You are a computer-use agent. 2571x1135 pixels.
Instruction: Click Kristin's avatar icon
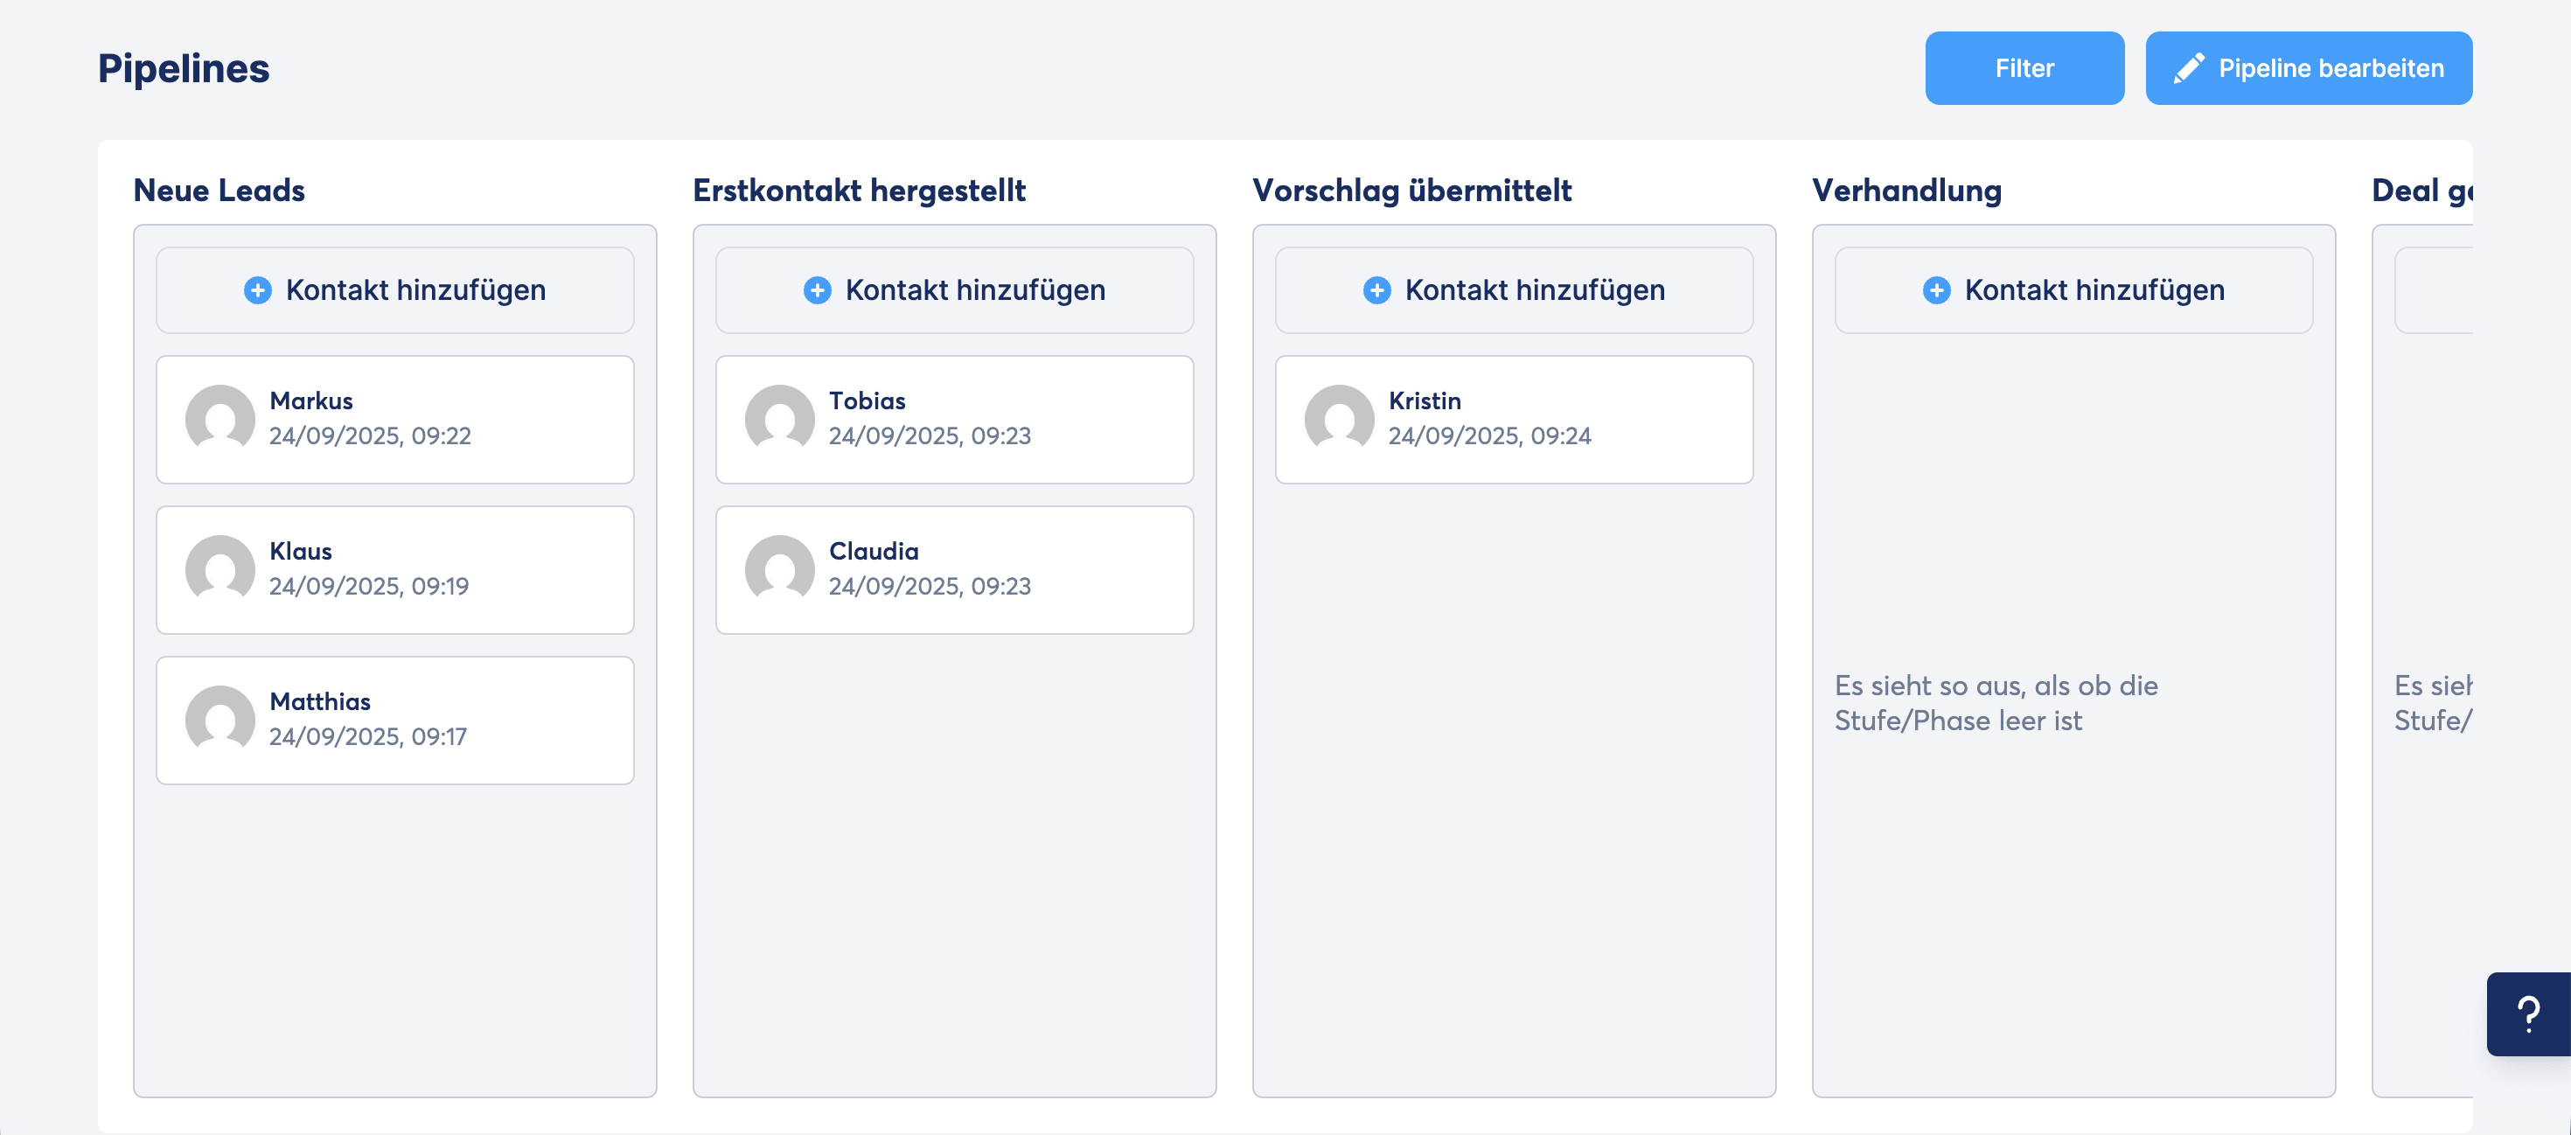pos(1338,419)
